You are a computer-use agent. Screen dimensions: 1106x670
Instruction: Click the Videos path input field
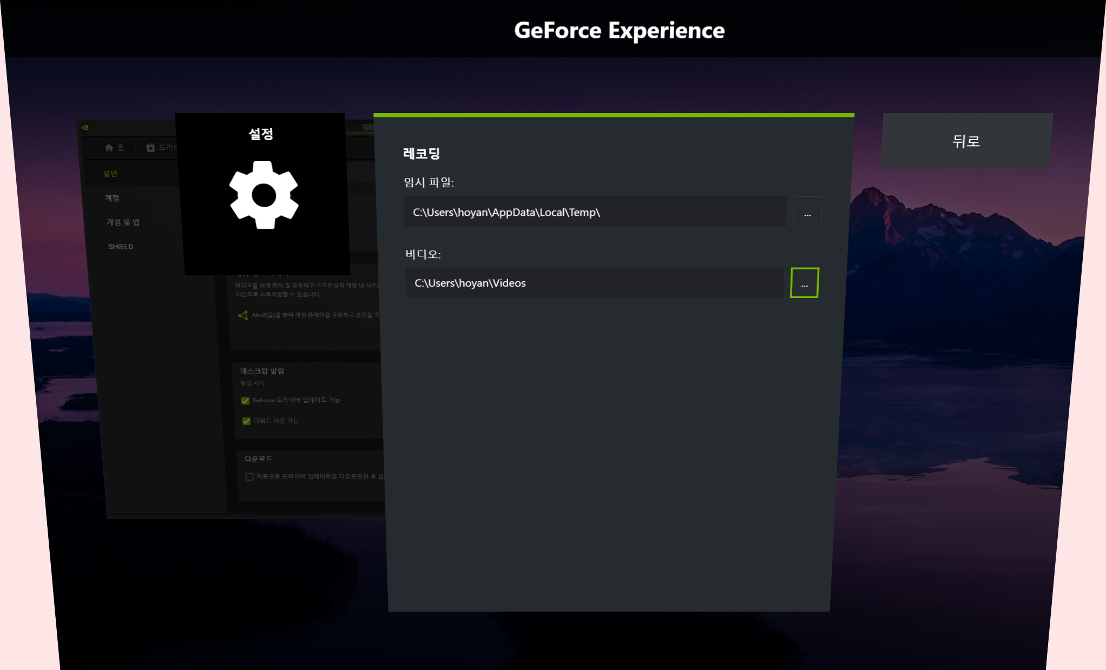tap(594, 283)
